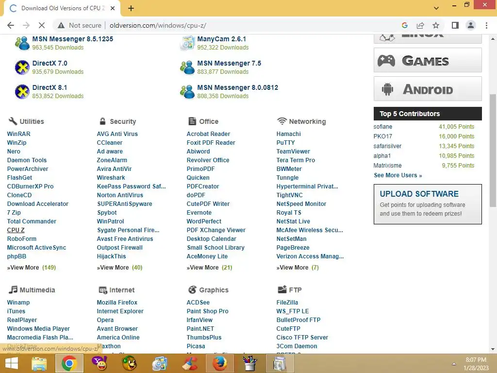Screen dimensions: 497x373
Task: Click the Internet category icon
Action: click(103, 289)
